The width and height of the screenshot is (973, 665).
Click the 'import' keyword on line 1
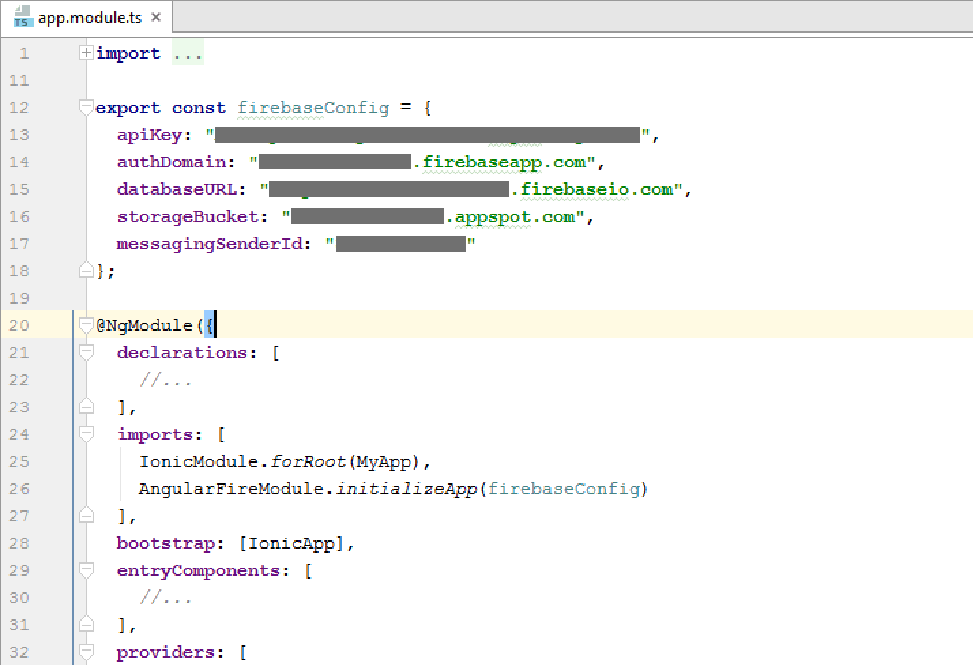128,53
